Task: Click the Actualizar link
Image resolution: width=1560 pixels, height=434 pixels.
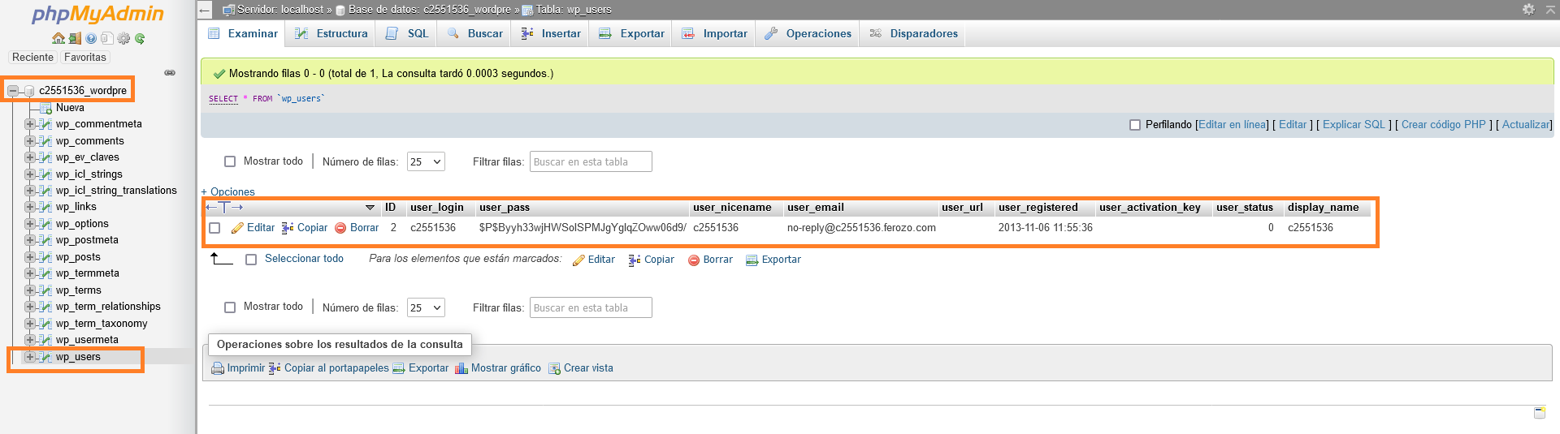Action: (1526, 125)
